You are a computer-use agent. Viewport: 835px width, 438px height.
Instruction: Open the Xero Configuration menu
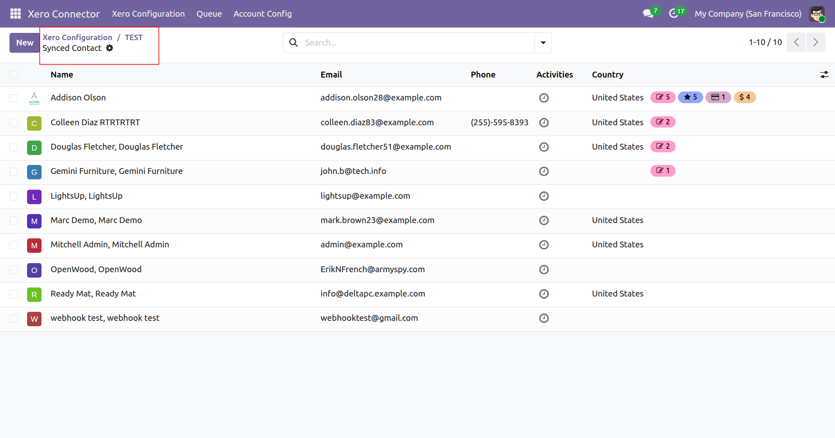coord(148,14)
